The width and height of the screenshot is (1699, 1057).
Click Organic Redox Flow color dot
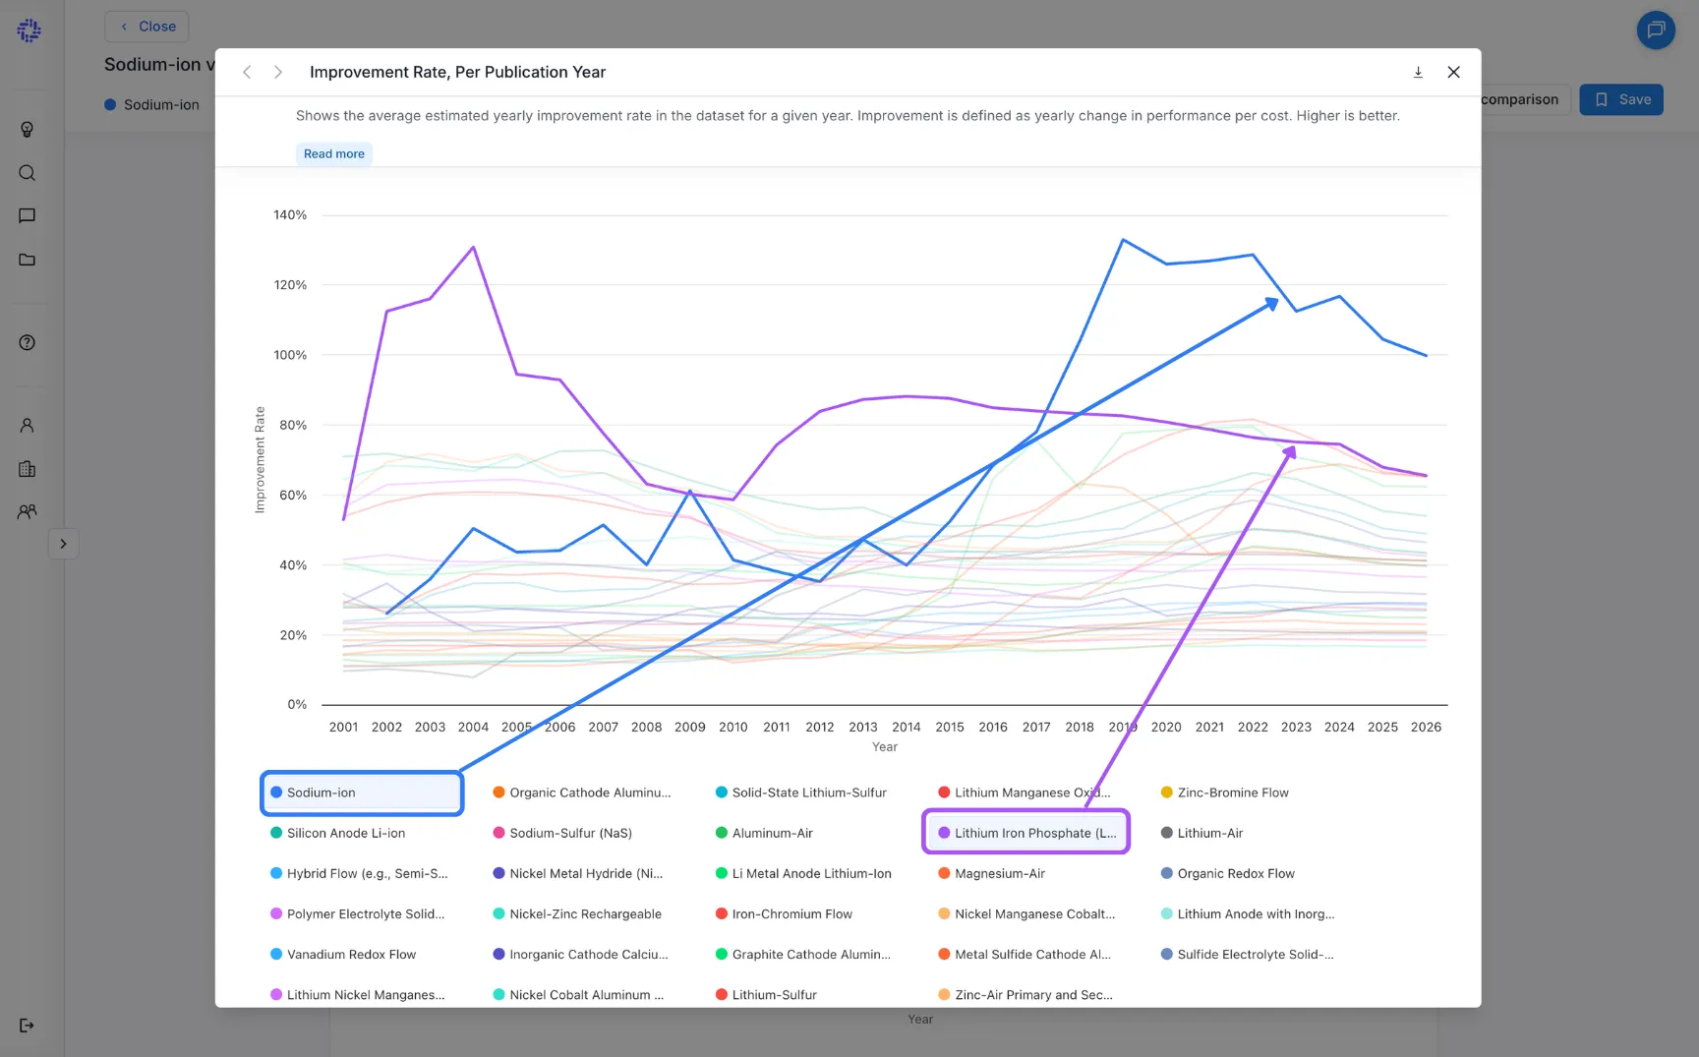(x=1167, y=873)
